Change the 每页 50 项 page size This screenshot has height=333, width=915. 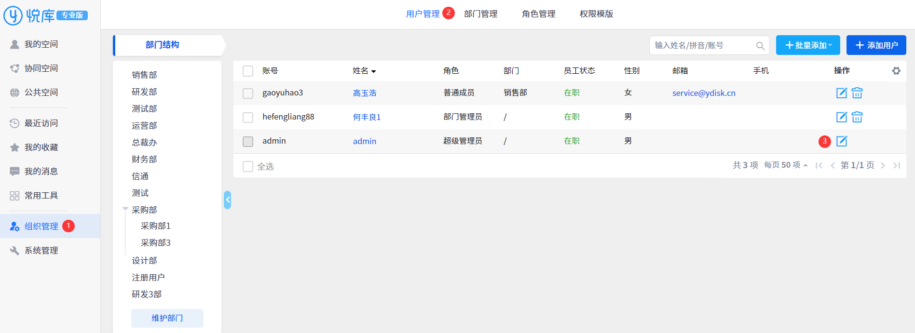click(786, 165)
